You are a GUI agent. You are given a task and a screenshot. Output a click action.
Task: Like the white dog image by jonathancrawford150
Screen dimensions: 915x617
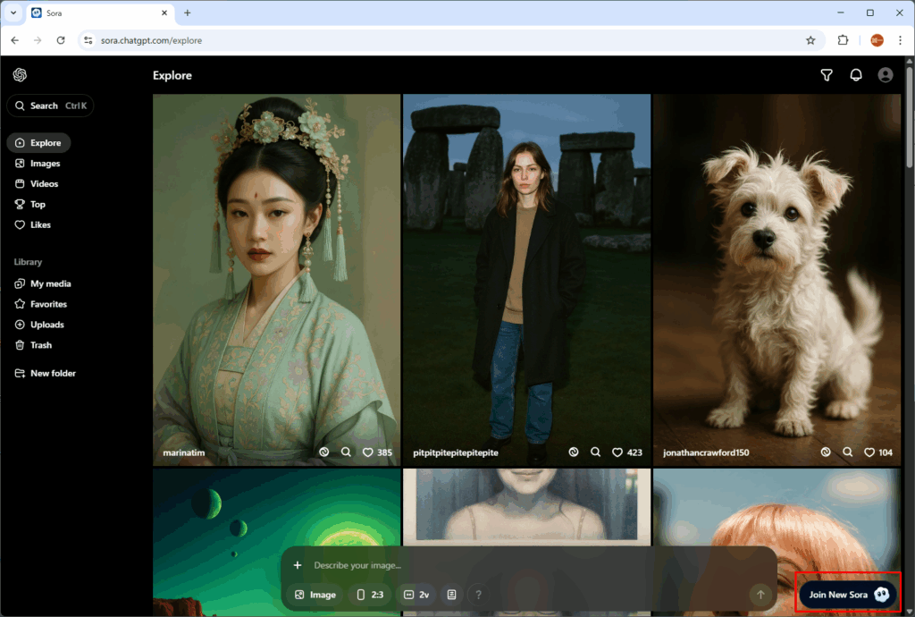point(869,452)
